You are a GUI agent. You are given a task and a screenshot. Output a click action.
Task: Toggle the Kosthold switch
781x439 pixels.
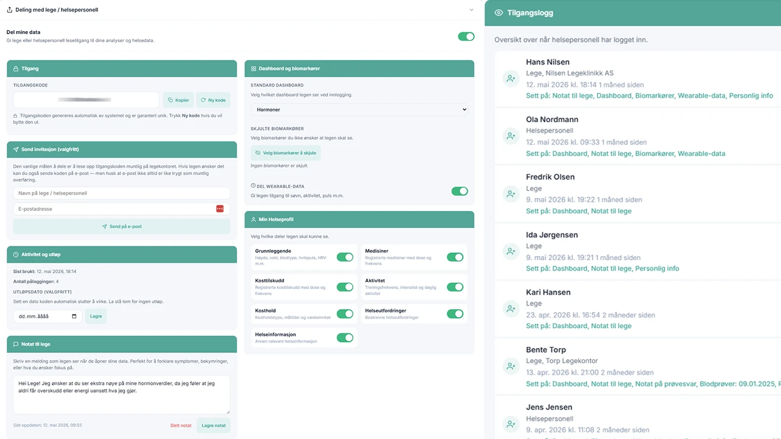coord(345,314)
